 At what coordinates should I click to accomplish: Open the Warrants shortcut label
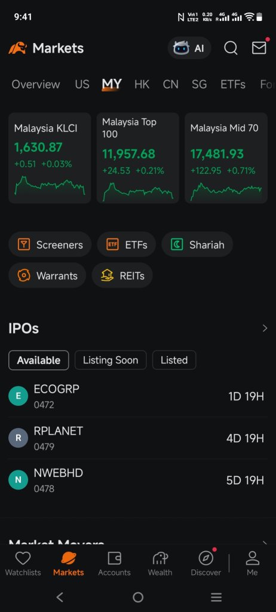click(x=57, y=276)
